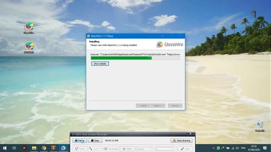Minimize the GlassWire Setup window
The image size is (271, 152).
(x=162, y=36)
